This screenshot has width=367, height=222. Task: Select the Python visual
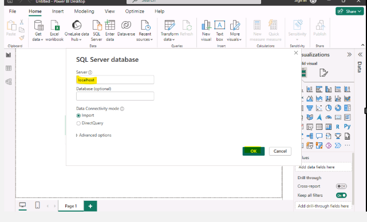pyautogui.click(x=348, y=126)
